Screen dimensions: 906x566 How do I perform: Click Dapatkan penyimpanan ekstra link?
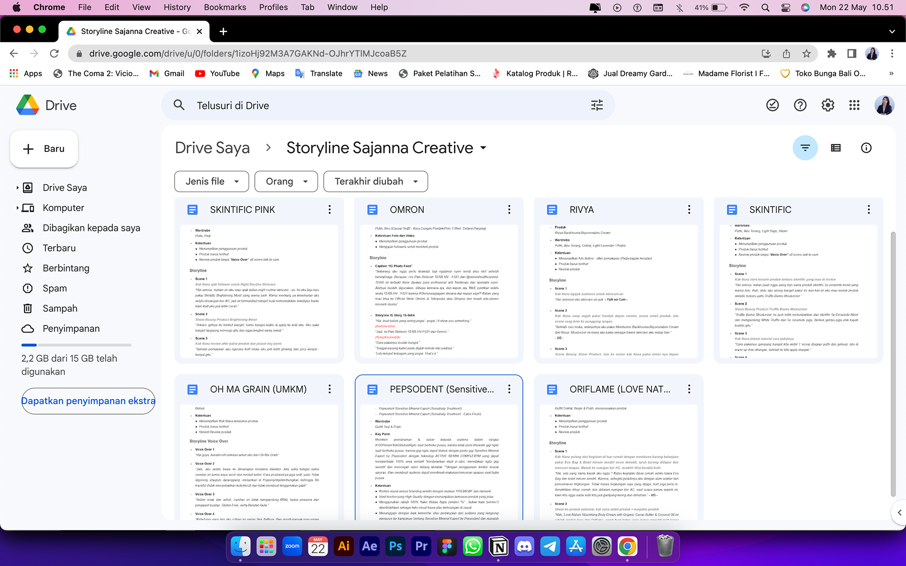tap(88, 401)
